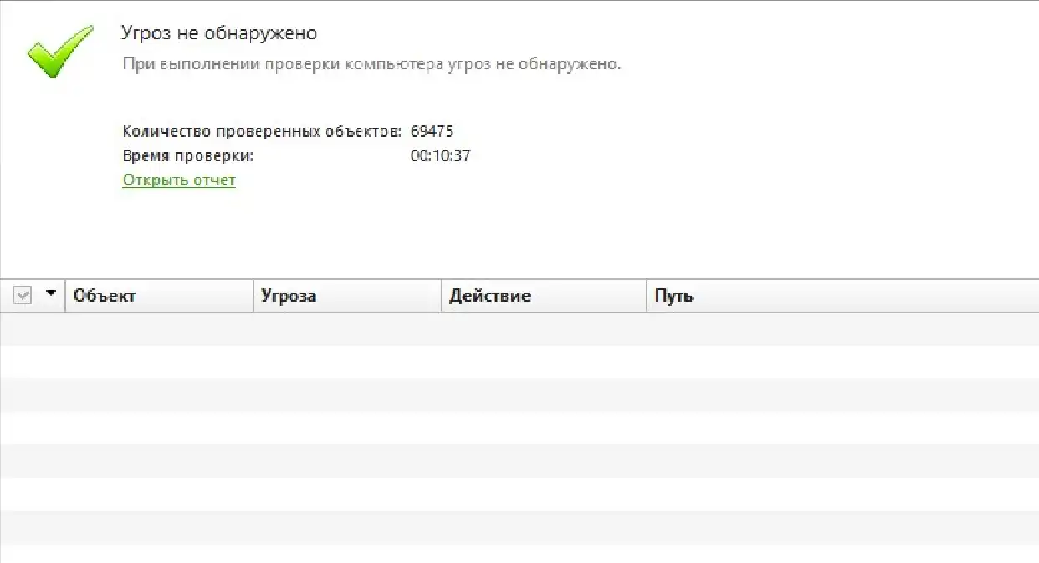
Task: Click the scan result description sentence
Action: (371, 64)
